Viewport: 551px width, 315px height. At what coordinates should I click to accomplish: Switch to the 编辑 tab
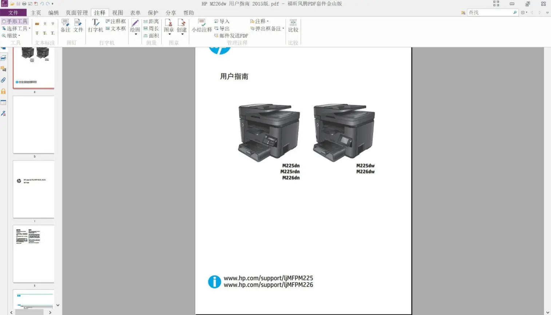(x=53, y=13)
